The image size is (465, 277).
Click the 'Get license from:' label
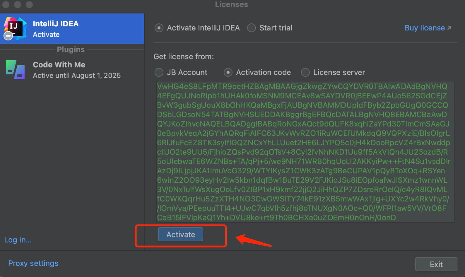(184, 57)
